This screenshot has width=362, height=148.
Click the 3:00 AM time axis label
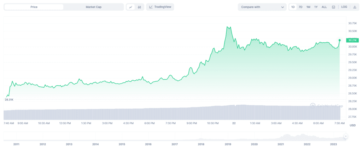pos(276,123)
